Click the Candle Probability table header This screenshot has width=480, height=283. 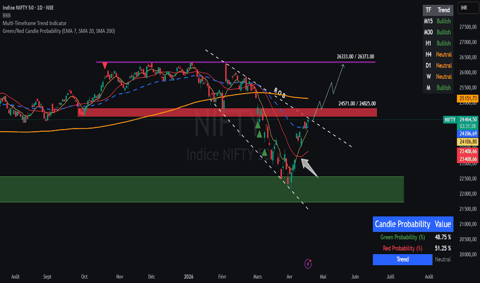[x=402, y=224]
